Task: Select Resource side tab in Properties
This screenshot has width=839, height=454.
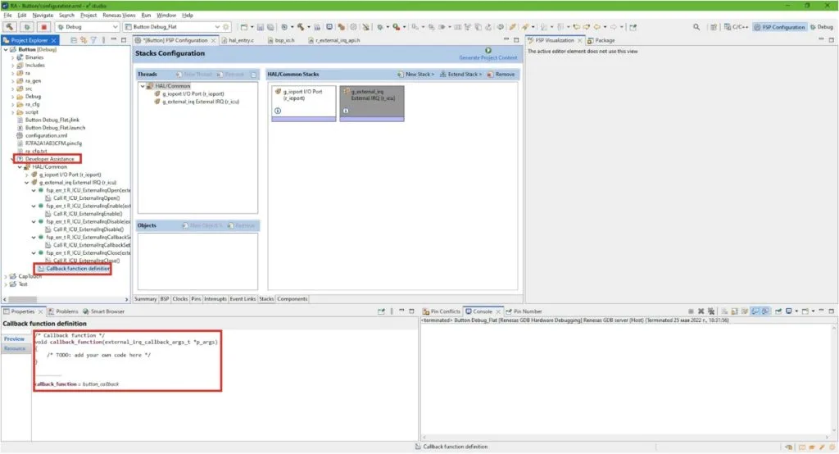Action: [15, 348]
